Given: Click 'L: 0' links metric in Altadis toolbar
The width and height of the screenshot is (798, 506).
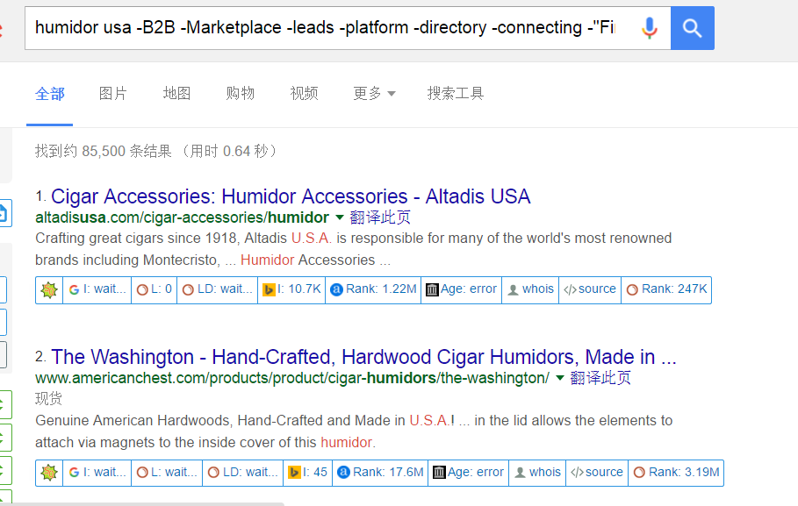Looking at the screenshot, I should tap(155, 290).
